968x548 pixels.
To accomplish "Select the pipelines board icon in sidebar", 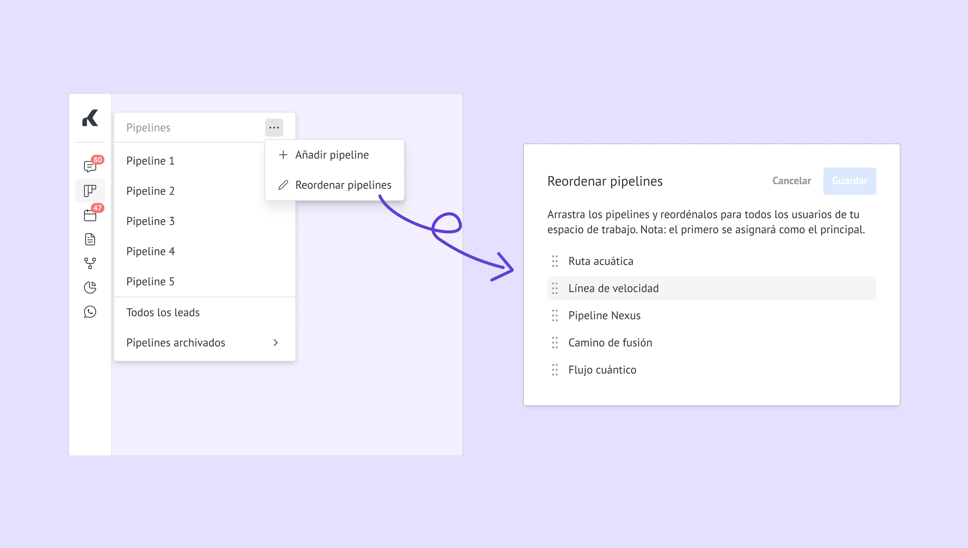I will (90, 191).
